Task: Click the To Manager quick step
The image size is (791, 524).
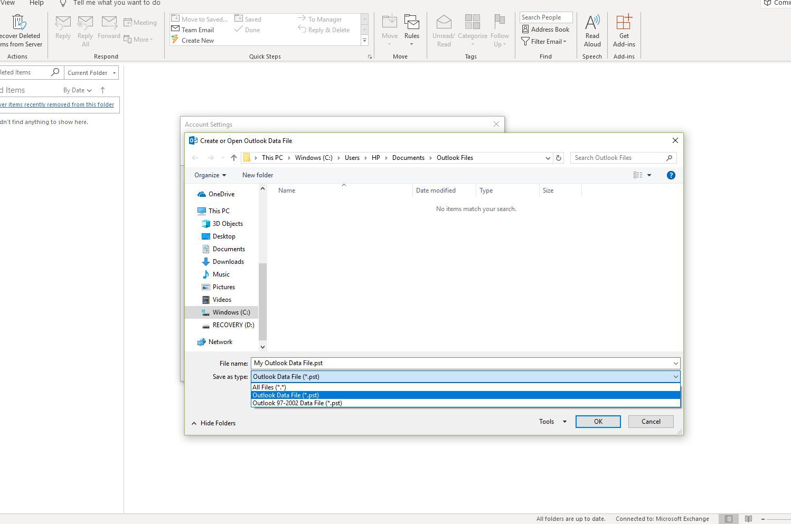Action: [320, 19]
